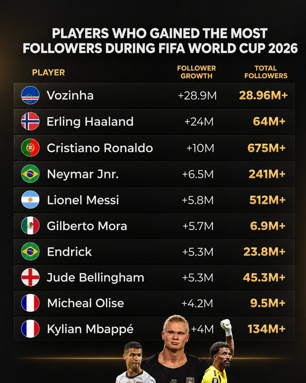Click the Brazil flag next to Neymar Jnr.
Viewport: 306px width, 383px height.
(30, 174)
